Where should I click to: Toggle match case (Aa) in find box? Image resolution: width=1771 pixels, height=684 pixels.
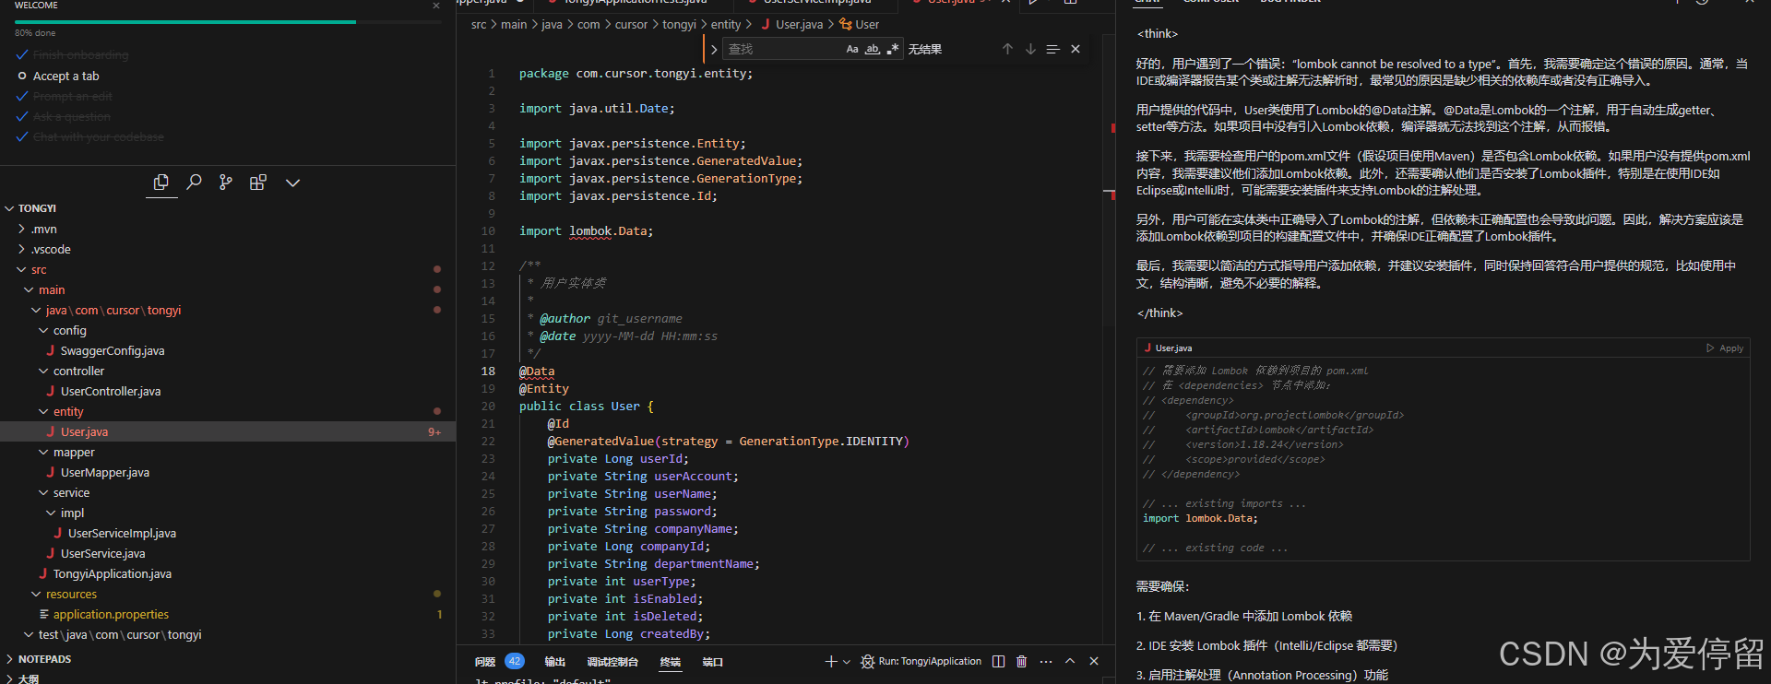[852, 49]
